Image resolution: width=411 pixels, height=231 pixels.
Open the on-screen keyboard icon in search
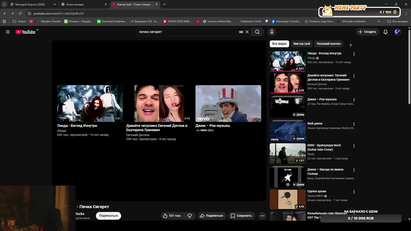[x=241, y=32]
